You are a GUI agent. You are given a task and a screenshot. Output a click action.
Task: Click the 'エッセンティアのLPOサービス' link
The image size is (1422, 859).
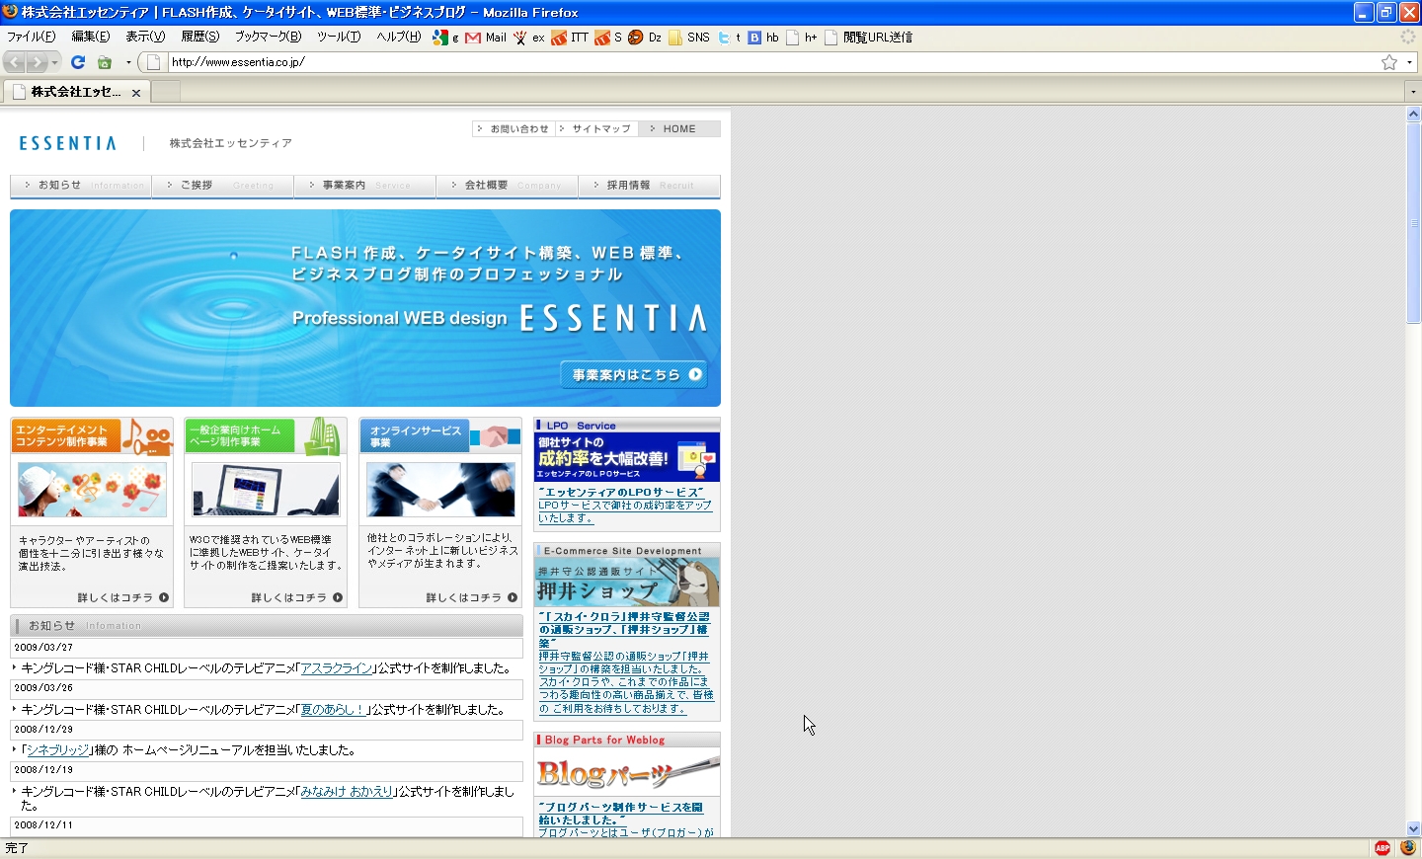[621, 492]
